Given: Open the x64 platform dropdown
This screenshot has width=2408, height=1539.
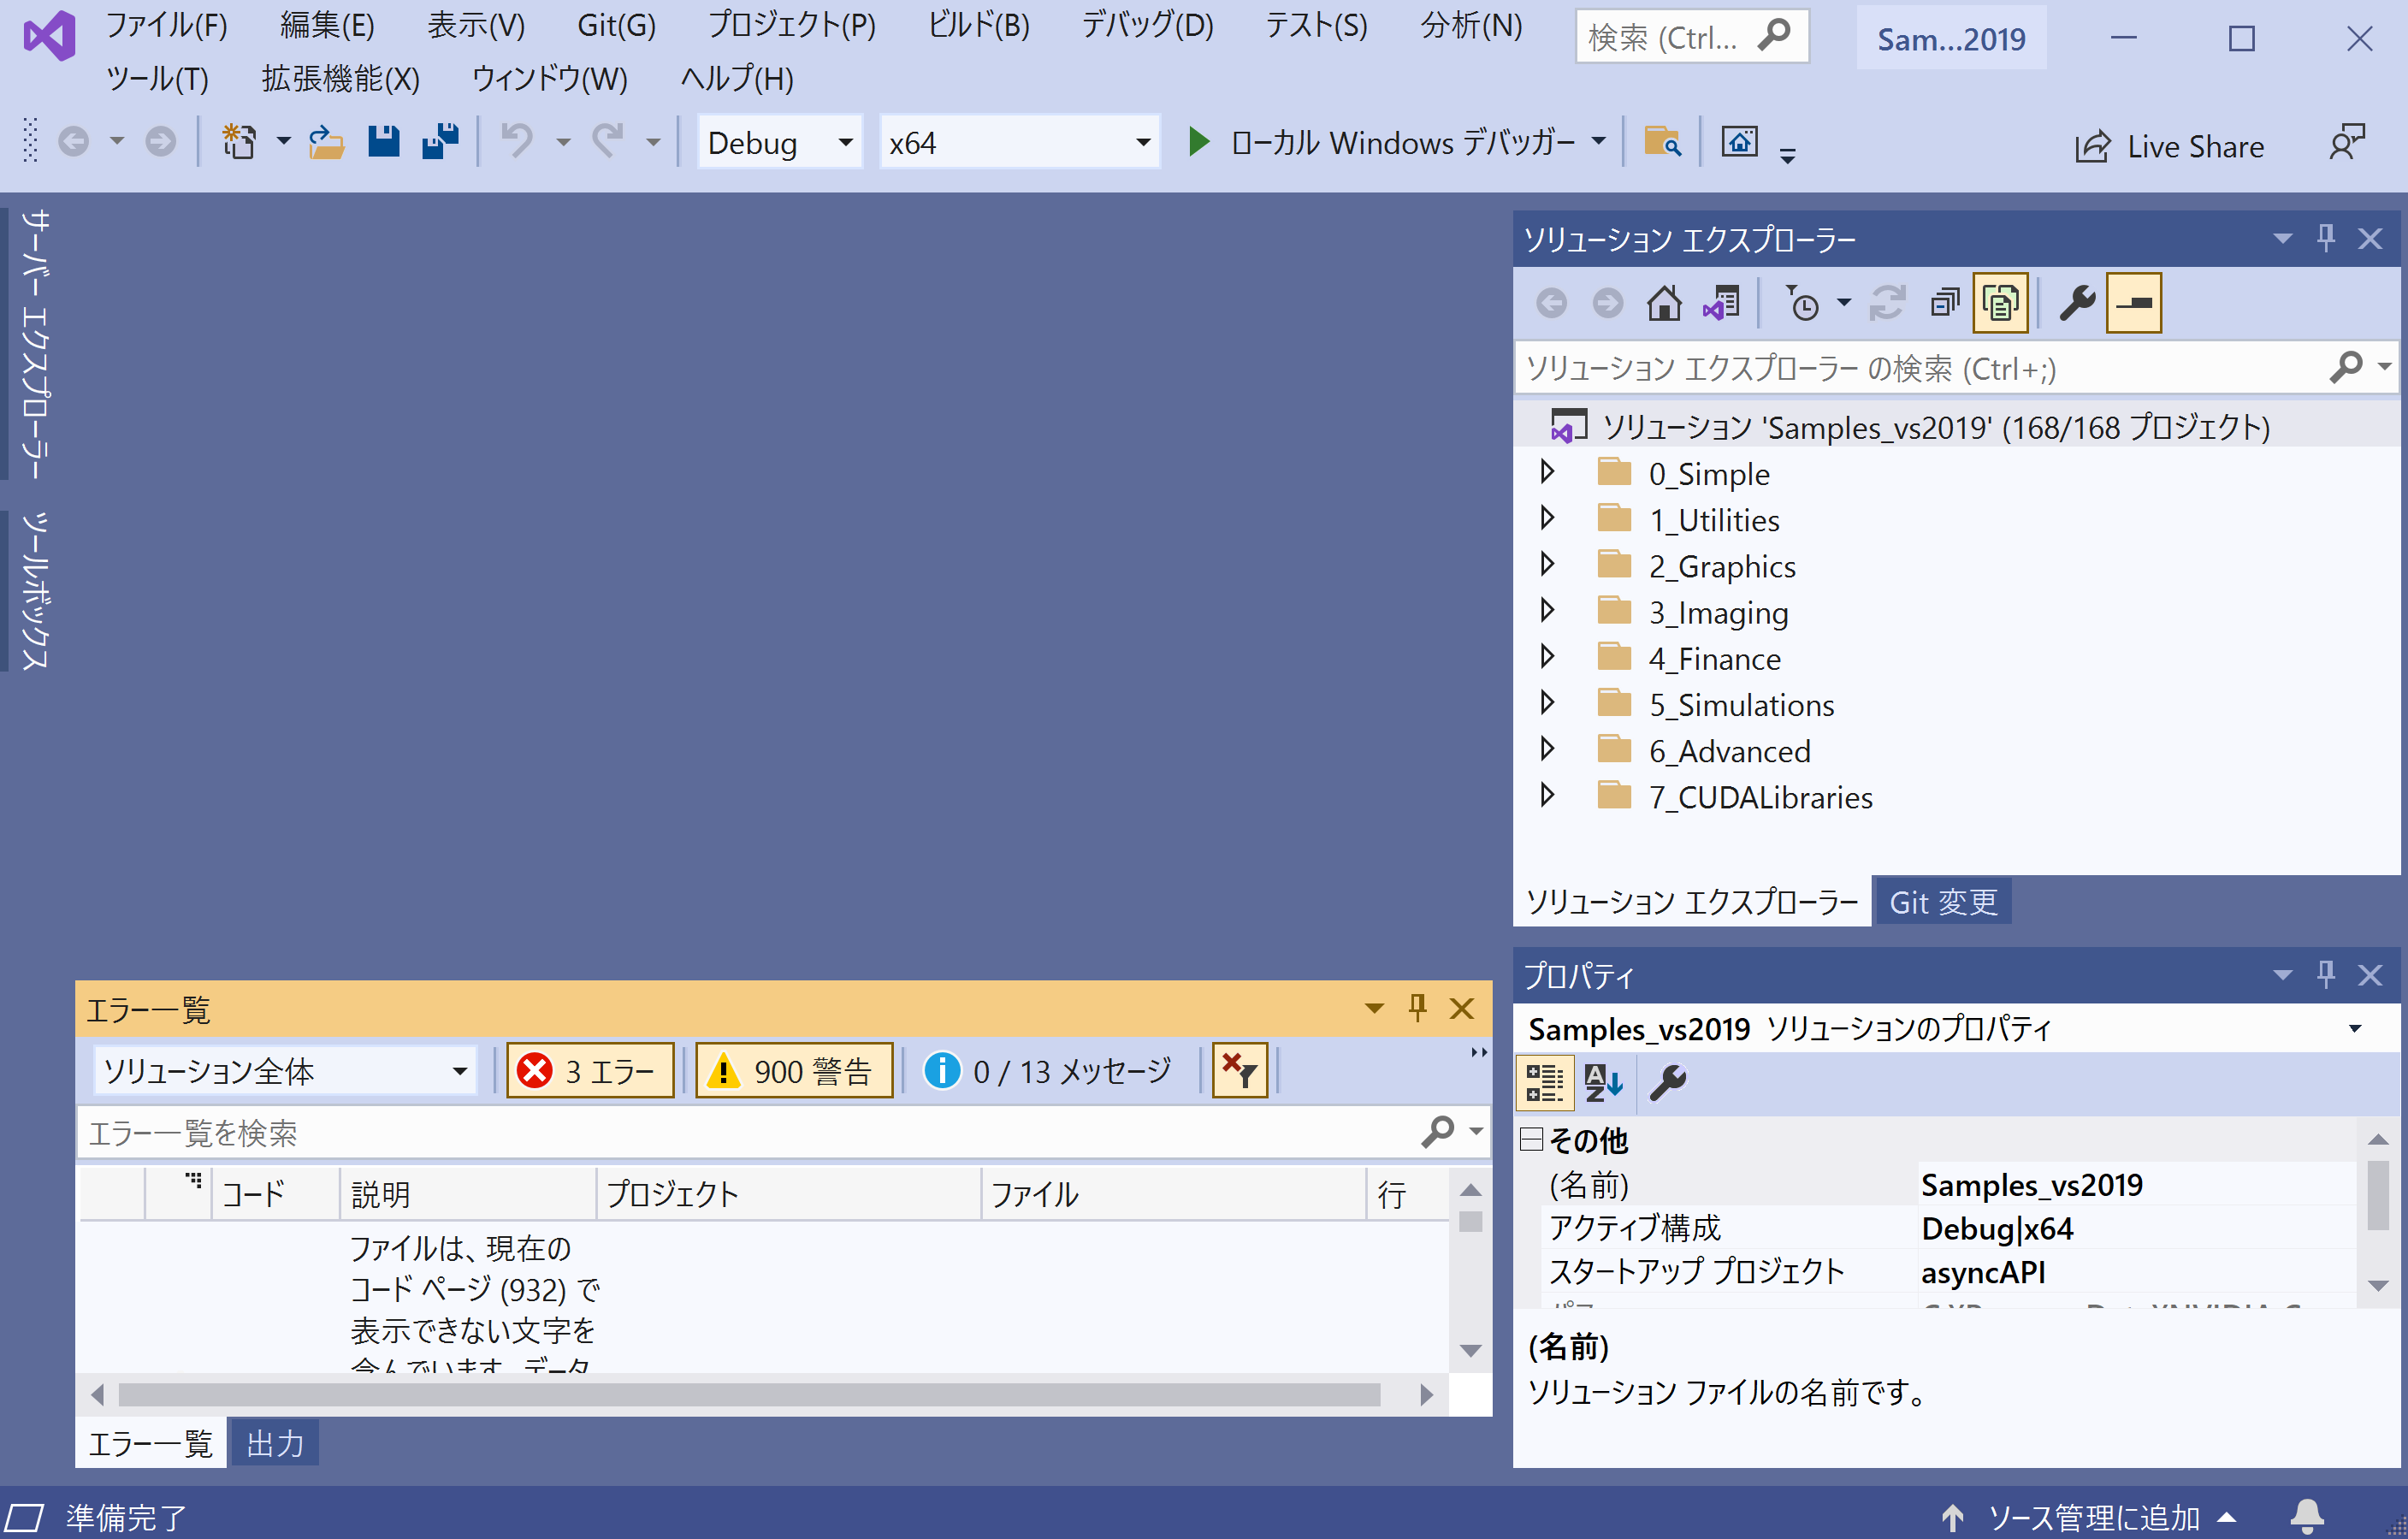Looking at the screenshot, I should (1019, 142).
